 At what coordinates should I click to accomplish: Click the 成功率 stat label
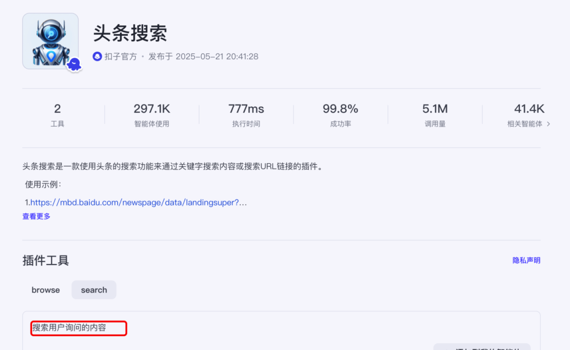(340, 124)
